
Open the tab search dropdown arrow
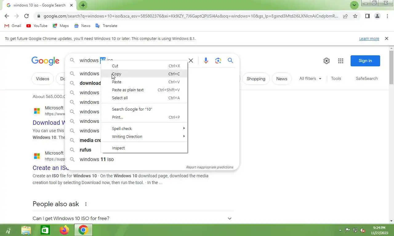pyautogui.click(x=354, y=5)
